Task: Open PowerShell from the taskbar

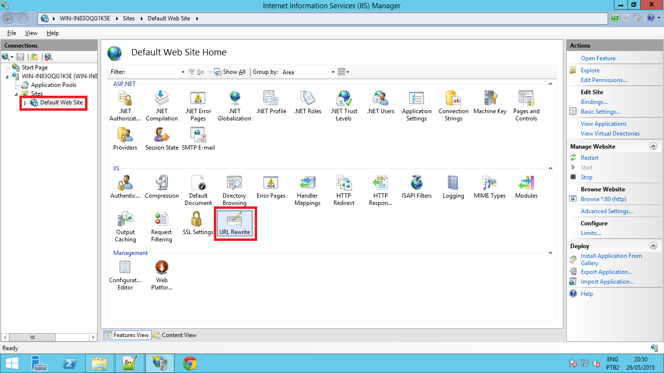Action: point(70,363)
